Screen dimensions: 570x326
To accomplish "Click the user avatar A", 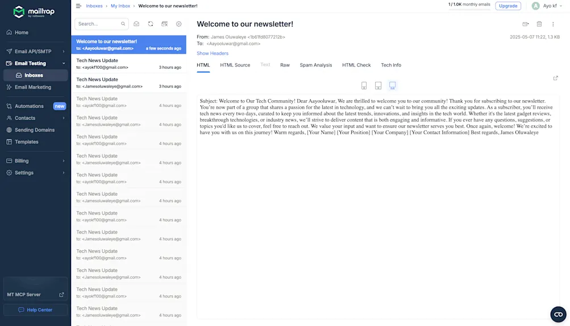I will point(535,6).
